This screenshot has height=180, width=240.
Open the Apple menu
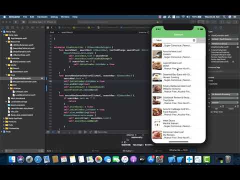click(4, 17)
